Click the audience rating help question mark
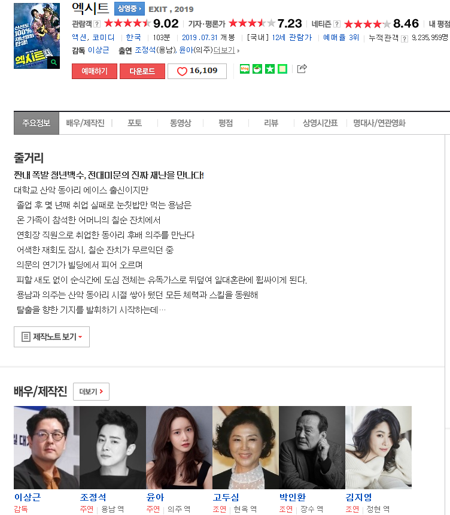The height and width of the screenshot is (515, 450). [97, 24]
